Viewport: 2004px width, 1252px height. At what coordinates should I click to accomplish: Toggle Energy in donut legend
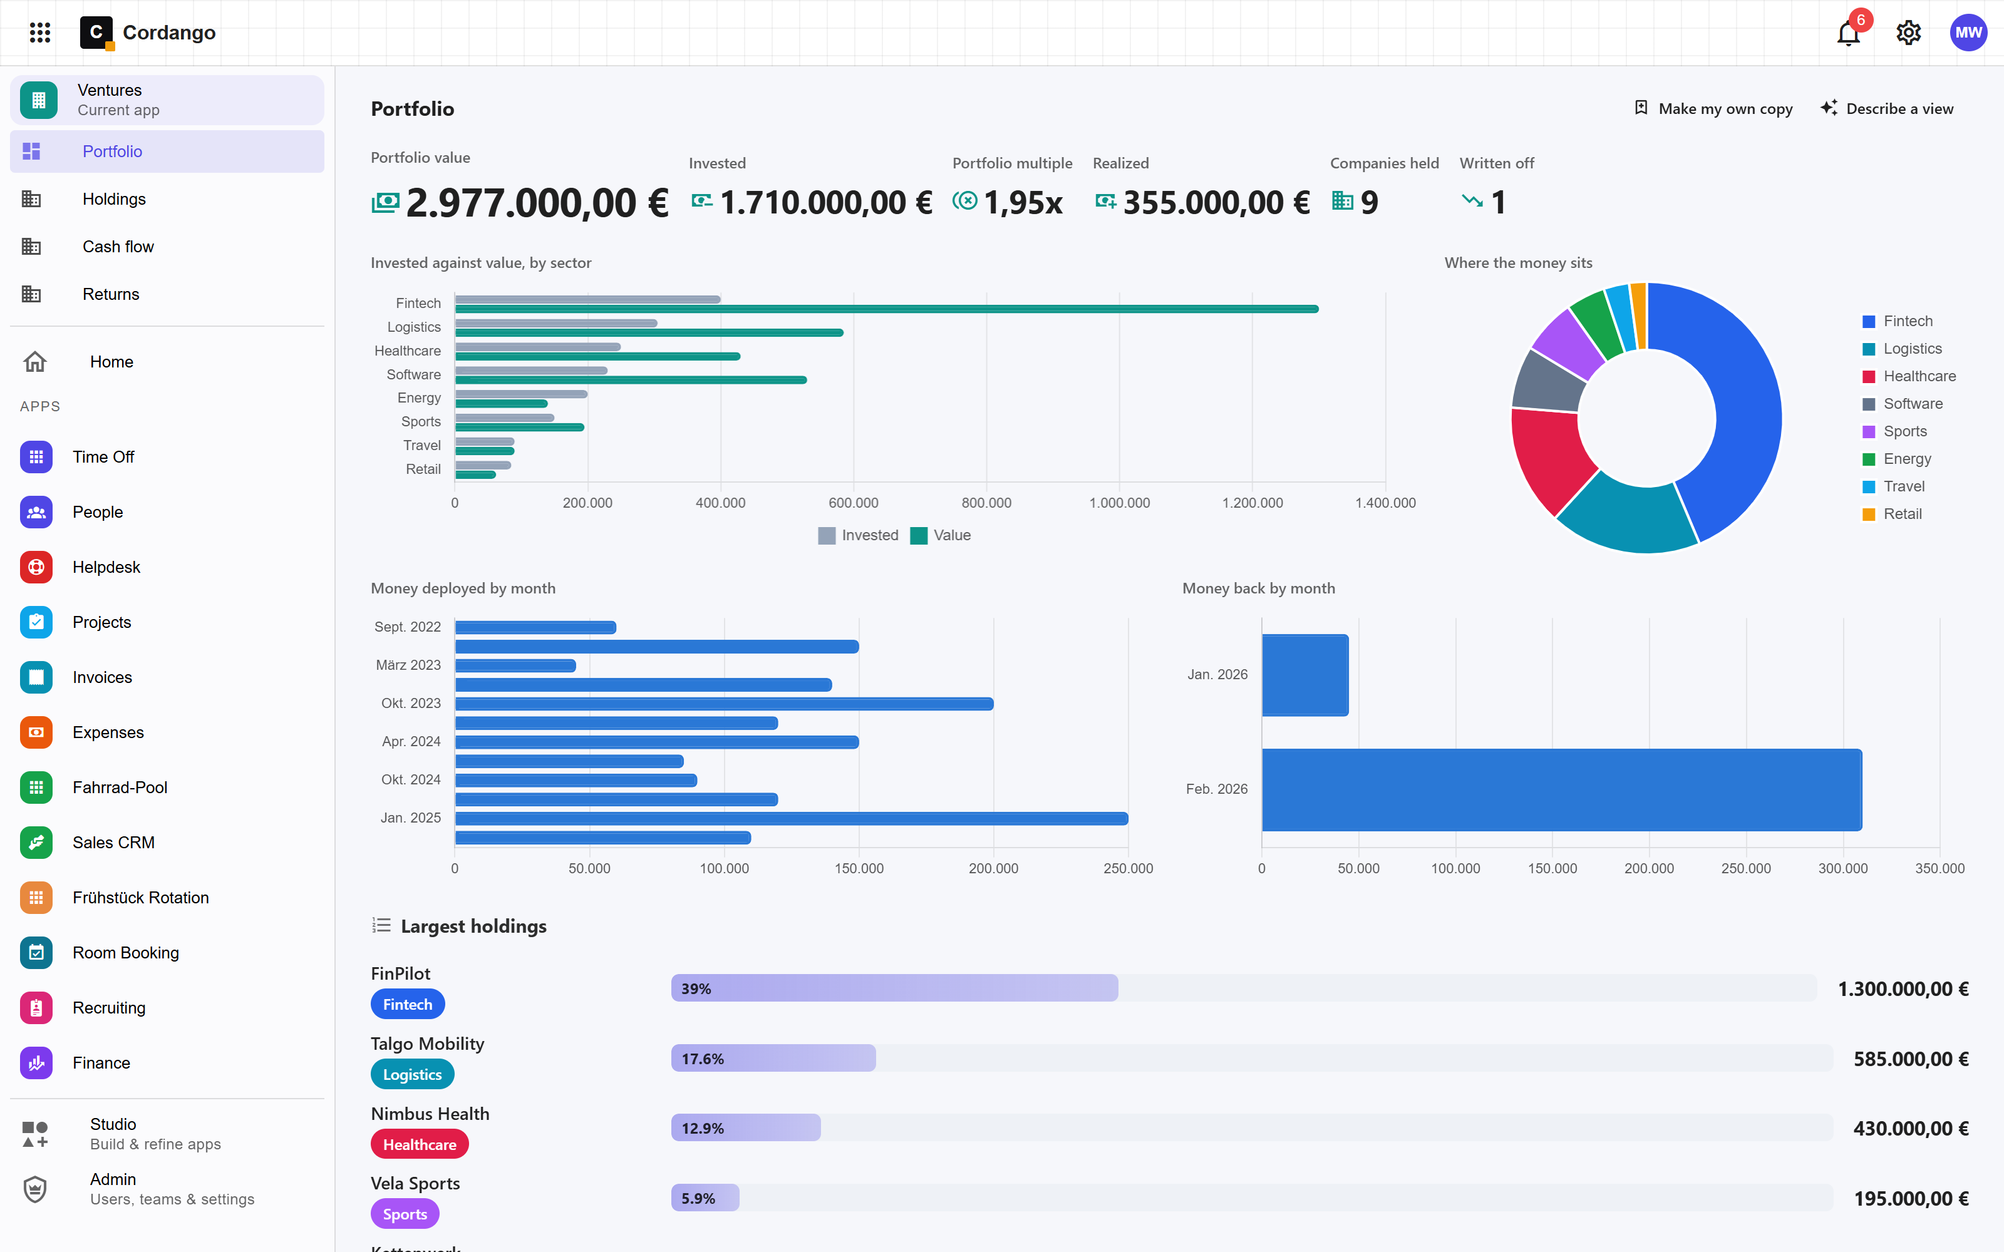[x=1896, y=459]
